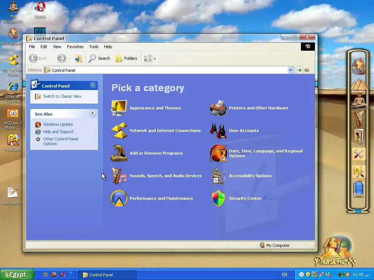Open the Tools menu
The width and height of the screenshot is (374, 280).
(94, 47)
